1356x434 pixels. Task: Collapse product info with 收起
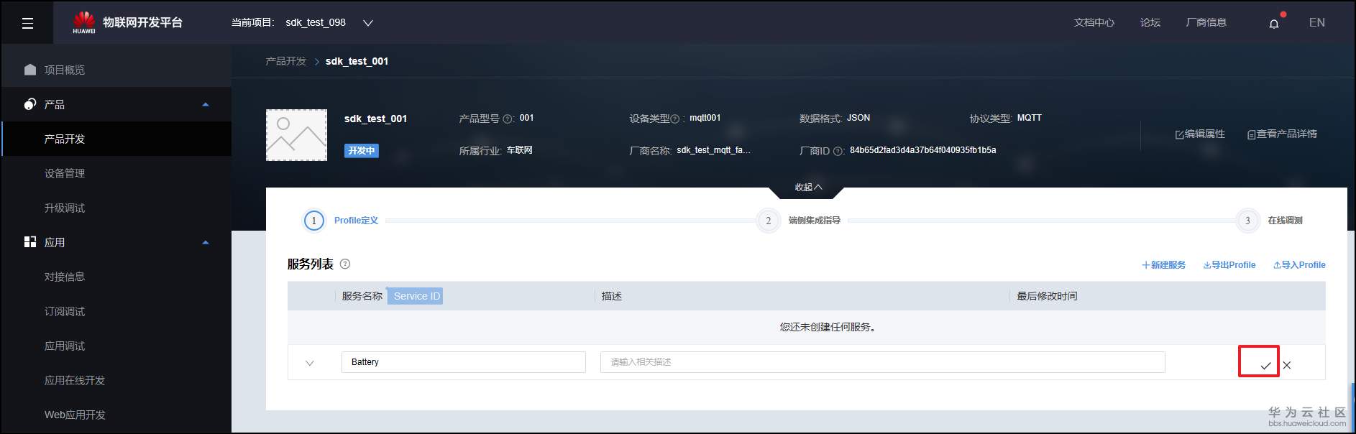(x=807, y=187)
